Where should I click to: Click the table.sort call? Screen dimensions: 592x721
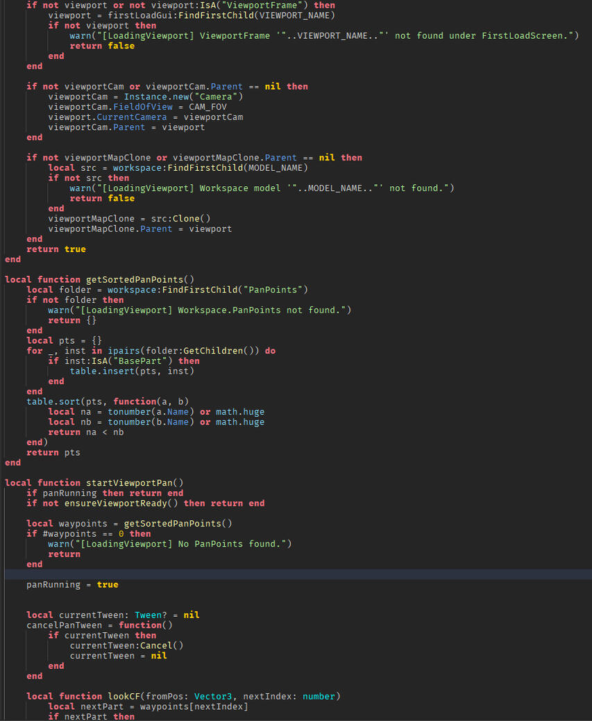tap(56, 401)
